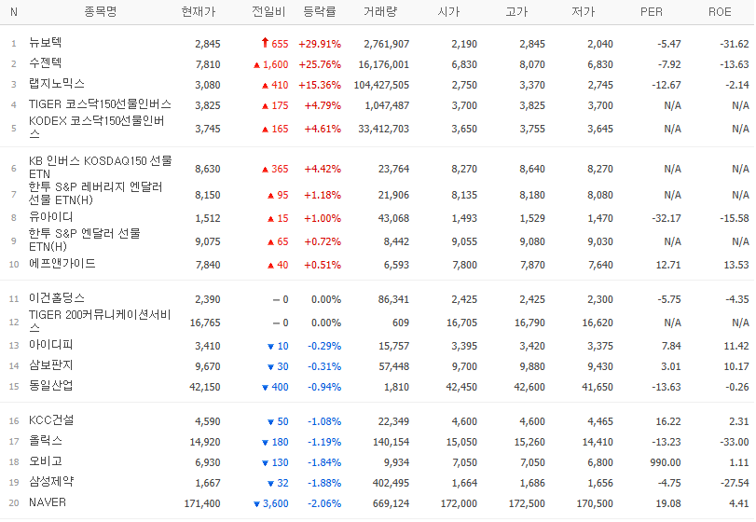Click the 고가 column header

516,11
